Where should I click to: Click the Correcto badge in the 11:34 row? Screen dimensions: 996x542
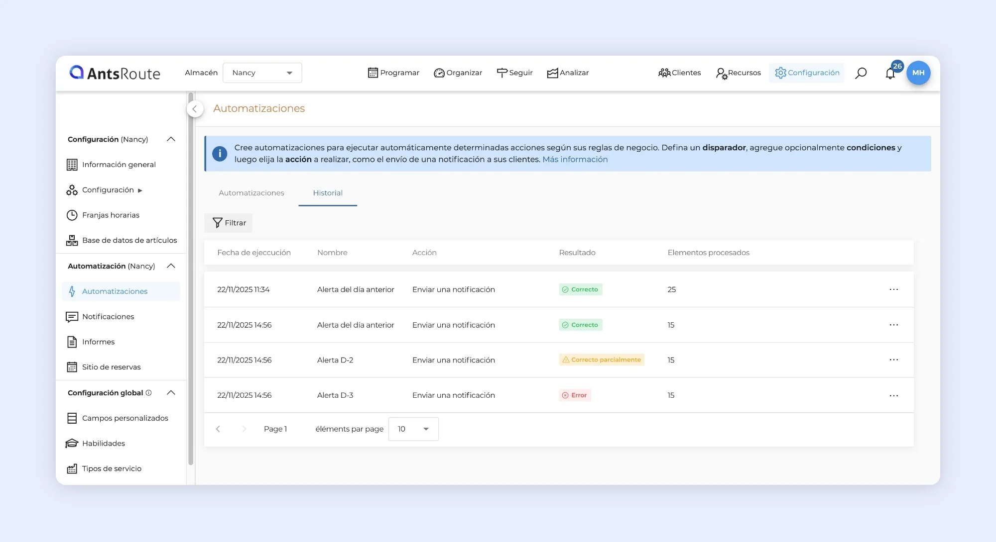[x=581, y=289]
